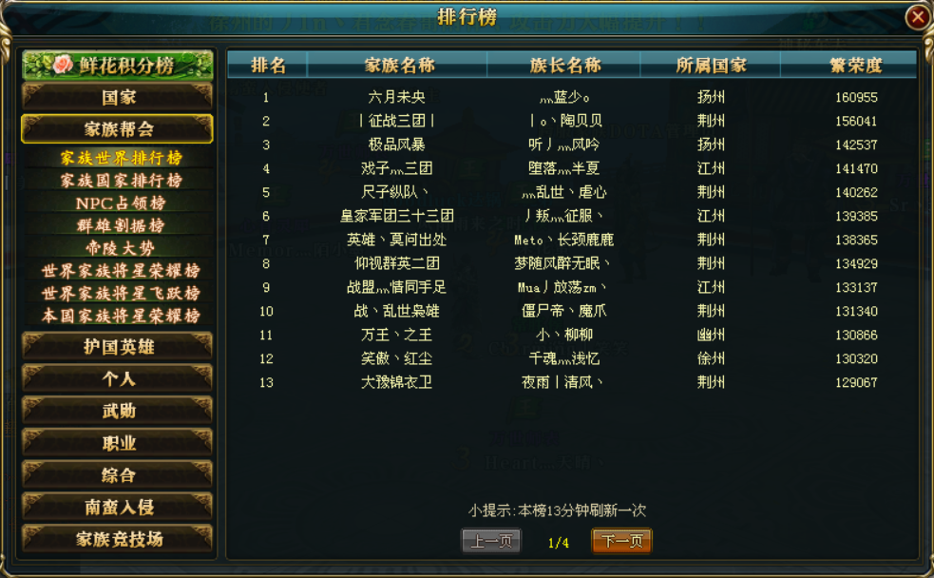The image size is (934, 578).
Task: Close the 排行榜 ranking window
Action: [x=918, y=17]
